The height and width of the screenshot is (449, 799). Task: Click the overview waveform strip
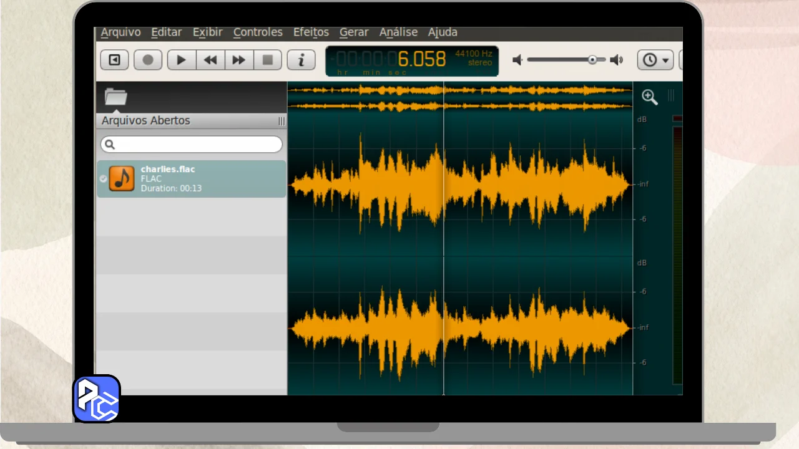[x=460, y=99]
